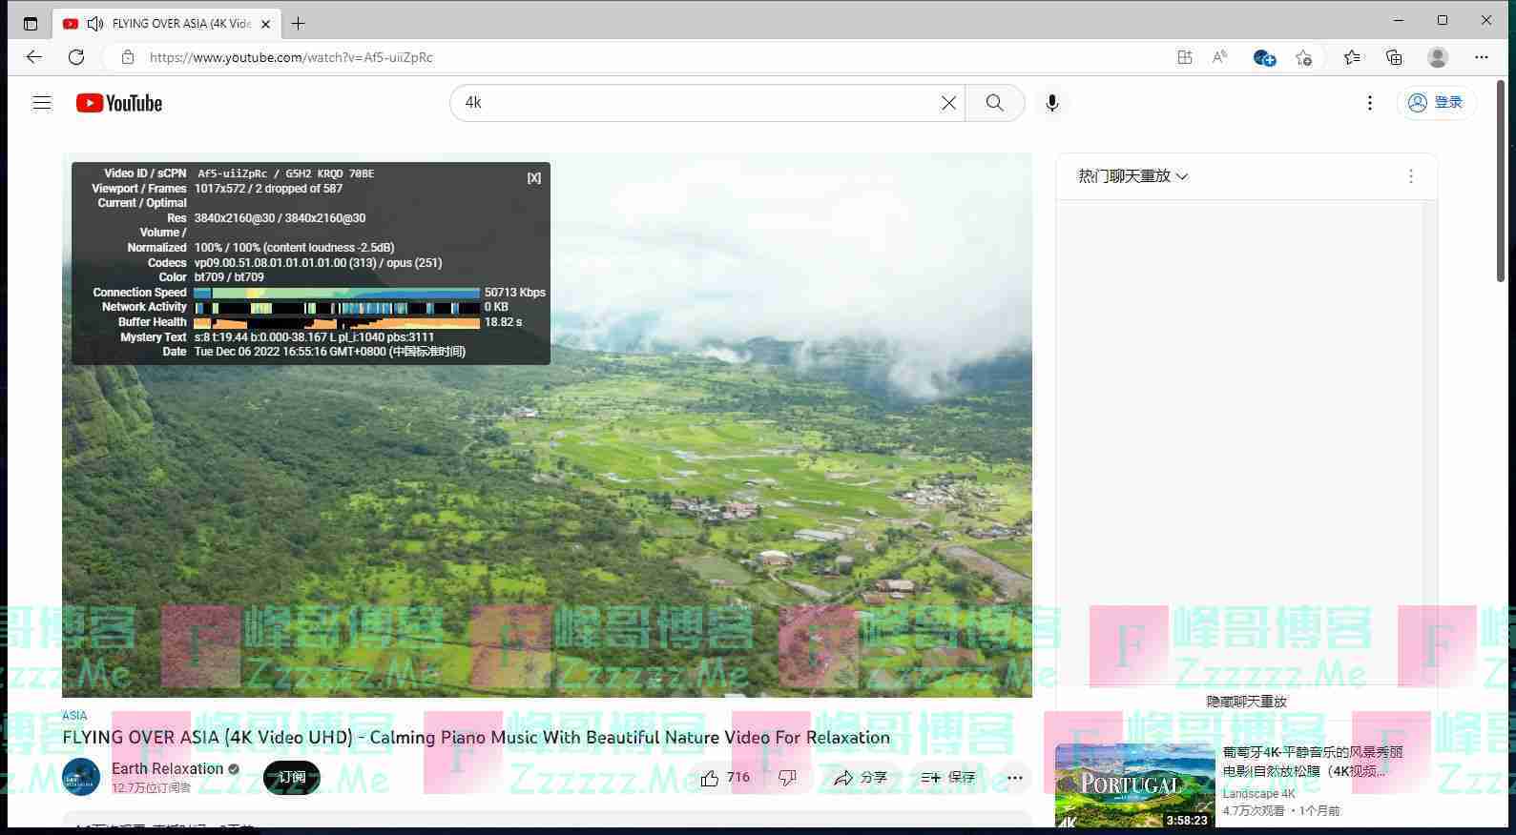Add this page to browser favorites
The image size is (1516, 835).
tap(1303, 57)
